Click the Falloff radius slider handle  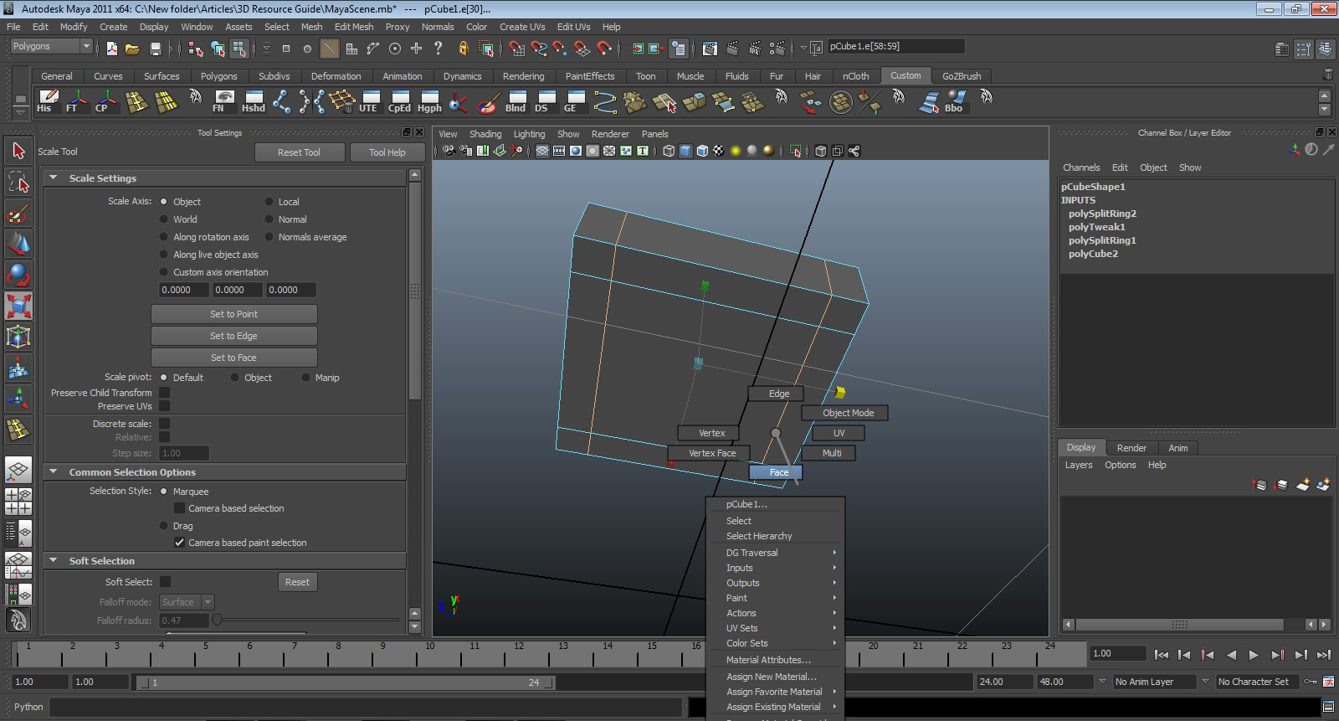217,621
